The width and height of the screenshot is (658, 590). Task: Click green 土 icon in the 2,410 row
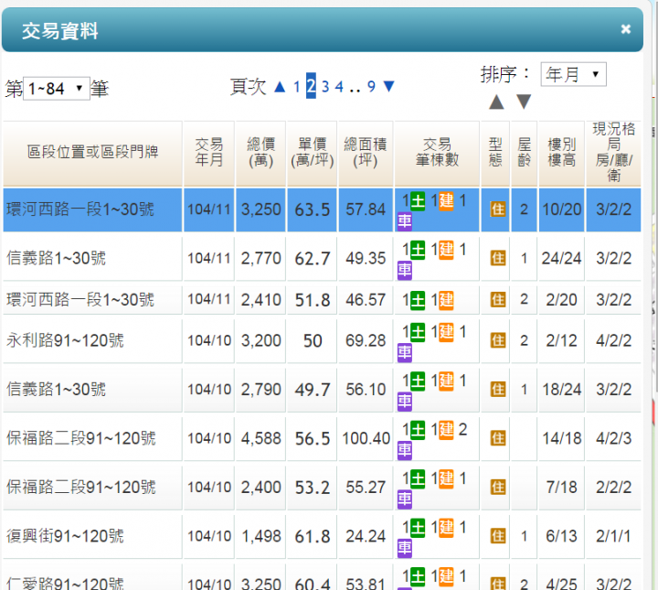418,300
